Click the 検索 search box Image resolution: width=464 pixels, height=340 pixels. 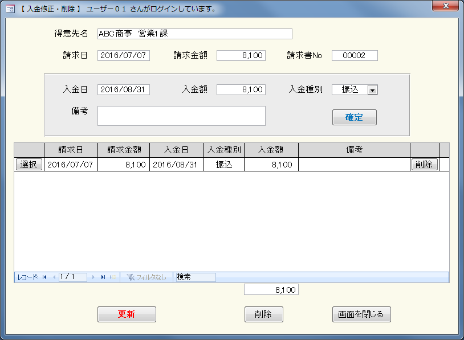click(195, 277)
